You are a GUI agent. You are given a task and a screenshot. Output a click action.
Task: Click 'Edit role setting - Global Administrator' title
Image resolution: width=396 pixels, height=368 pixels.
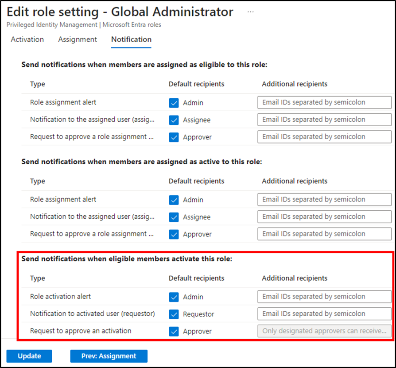click(x=120, y=12)
